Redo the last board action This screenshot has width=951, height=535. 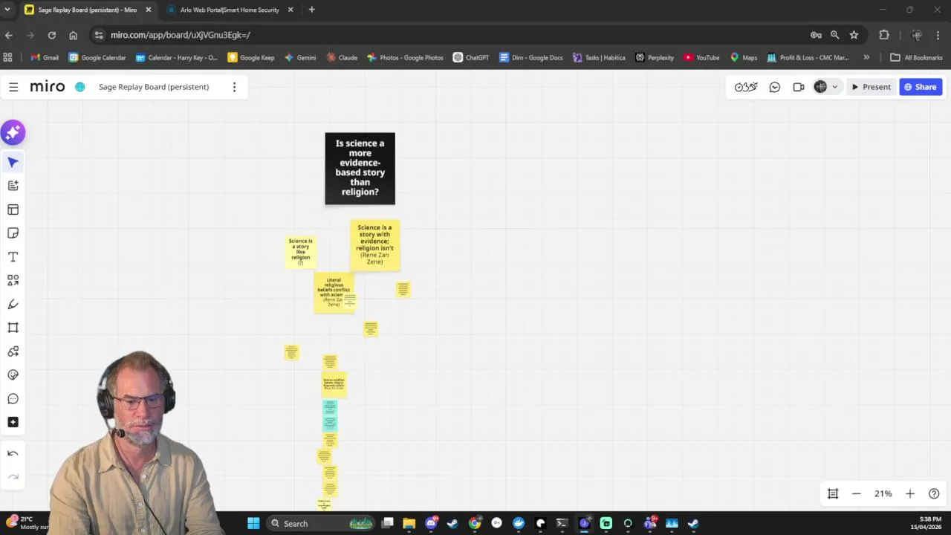13,477
